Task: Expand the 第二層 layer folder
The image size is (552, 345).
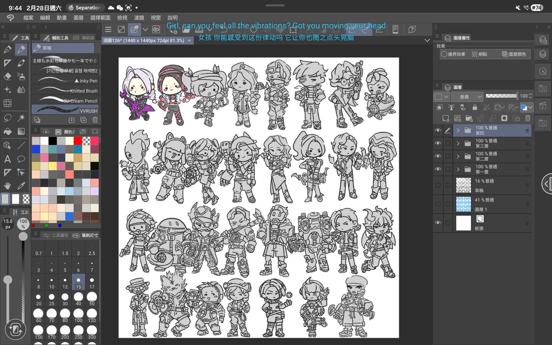Action: point(458,156)
